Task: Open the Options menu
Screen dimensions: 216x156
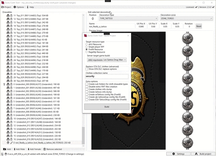Action: pyautogui.click(x=19, y=7)
